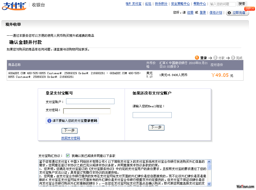The height and width of the screenshot is (190, 256).
Task: Click scroll down arrow in agreement box
Action: [x=209, y=184]
